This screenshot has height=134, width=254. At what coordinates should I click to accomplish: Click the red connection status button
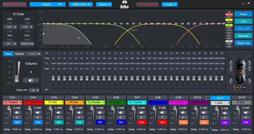[14, 4]
